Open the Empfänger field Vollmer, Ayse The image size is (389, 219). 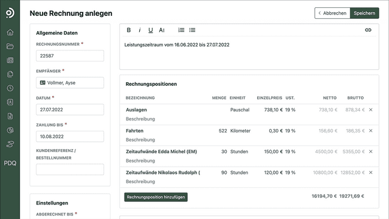click(x=70, y=83)
